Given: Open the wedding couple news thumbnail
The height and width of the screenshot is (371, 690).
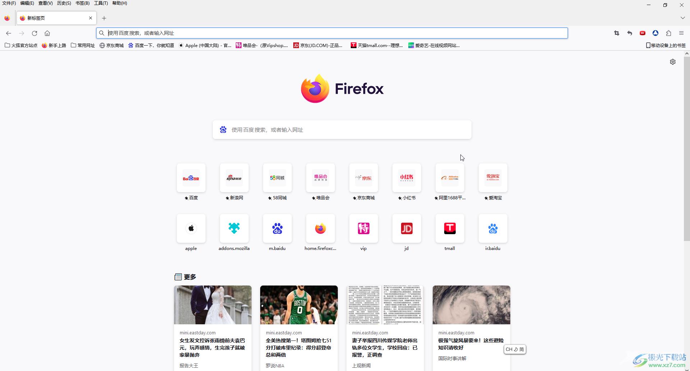Looking at the screenshot, I should (213, 305).
